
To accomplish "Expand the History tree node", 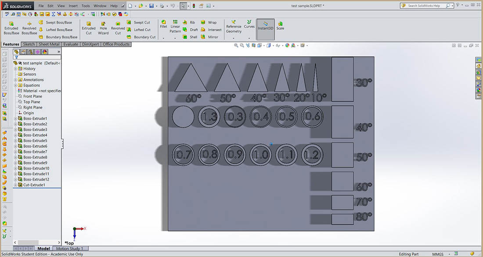I will coord(15,69).
